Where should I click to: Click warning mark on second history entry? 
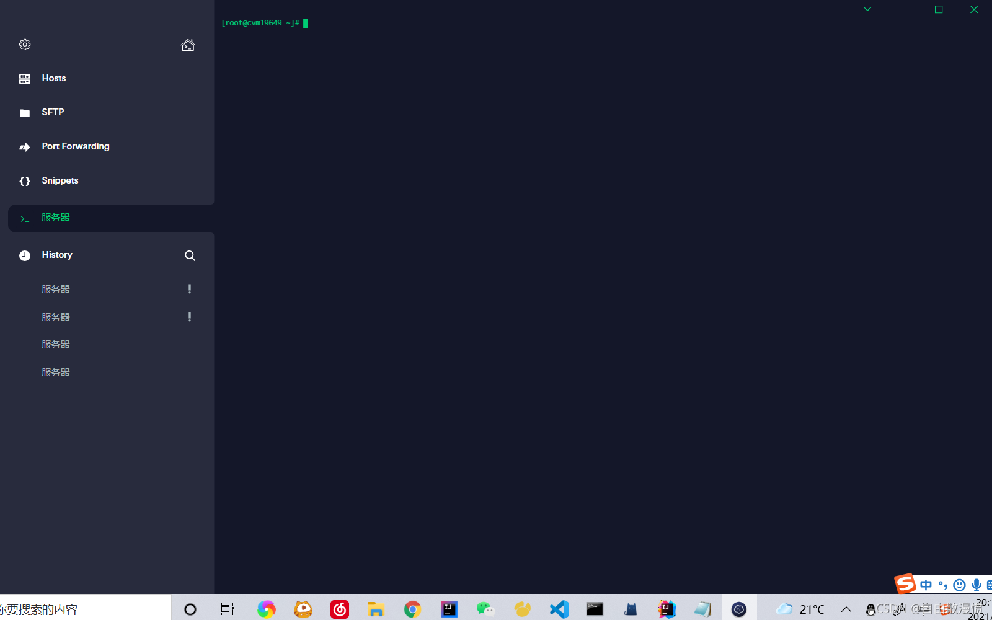click(190, 317)
